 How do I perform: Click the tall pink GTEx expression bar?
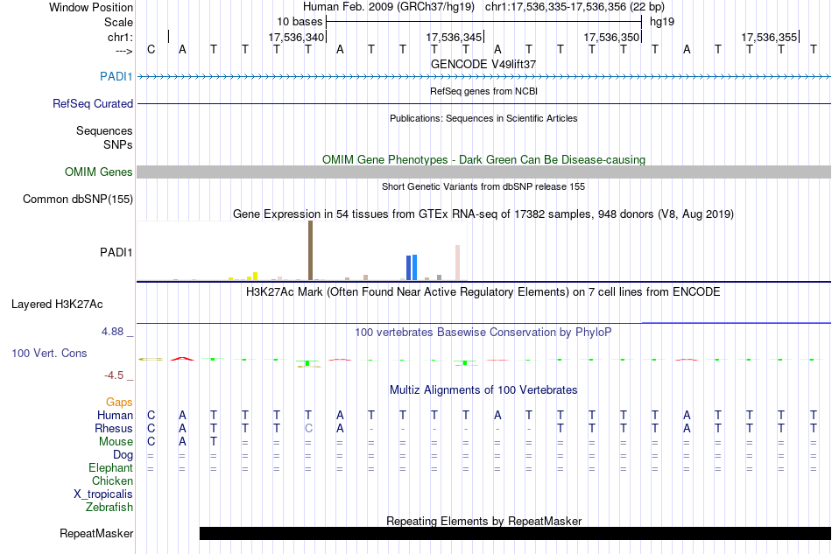pos(457,263)
